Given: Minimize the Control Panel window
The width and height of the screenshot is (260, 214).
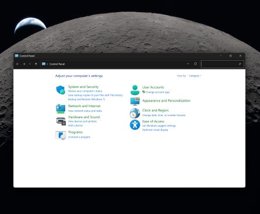Looking at the screenshot, I should [x=220, y=56].
